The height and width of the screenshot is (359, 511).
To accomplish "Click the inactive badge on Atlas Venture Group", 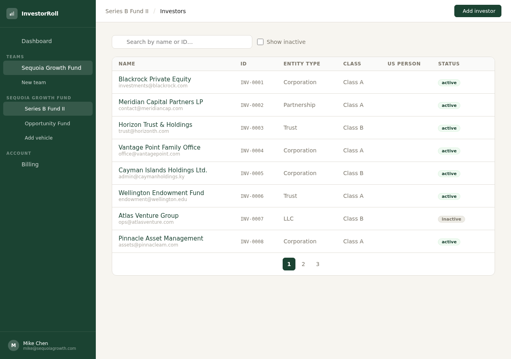I will click(x=451, y=219).
